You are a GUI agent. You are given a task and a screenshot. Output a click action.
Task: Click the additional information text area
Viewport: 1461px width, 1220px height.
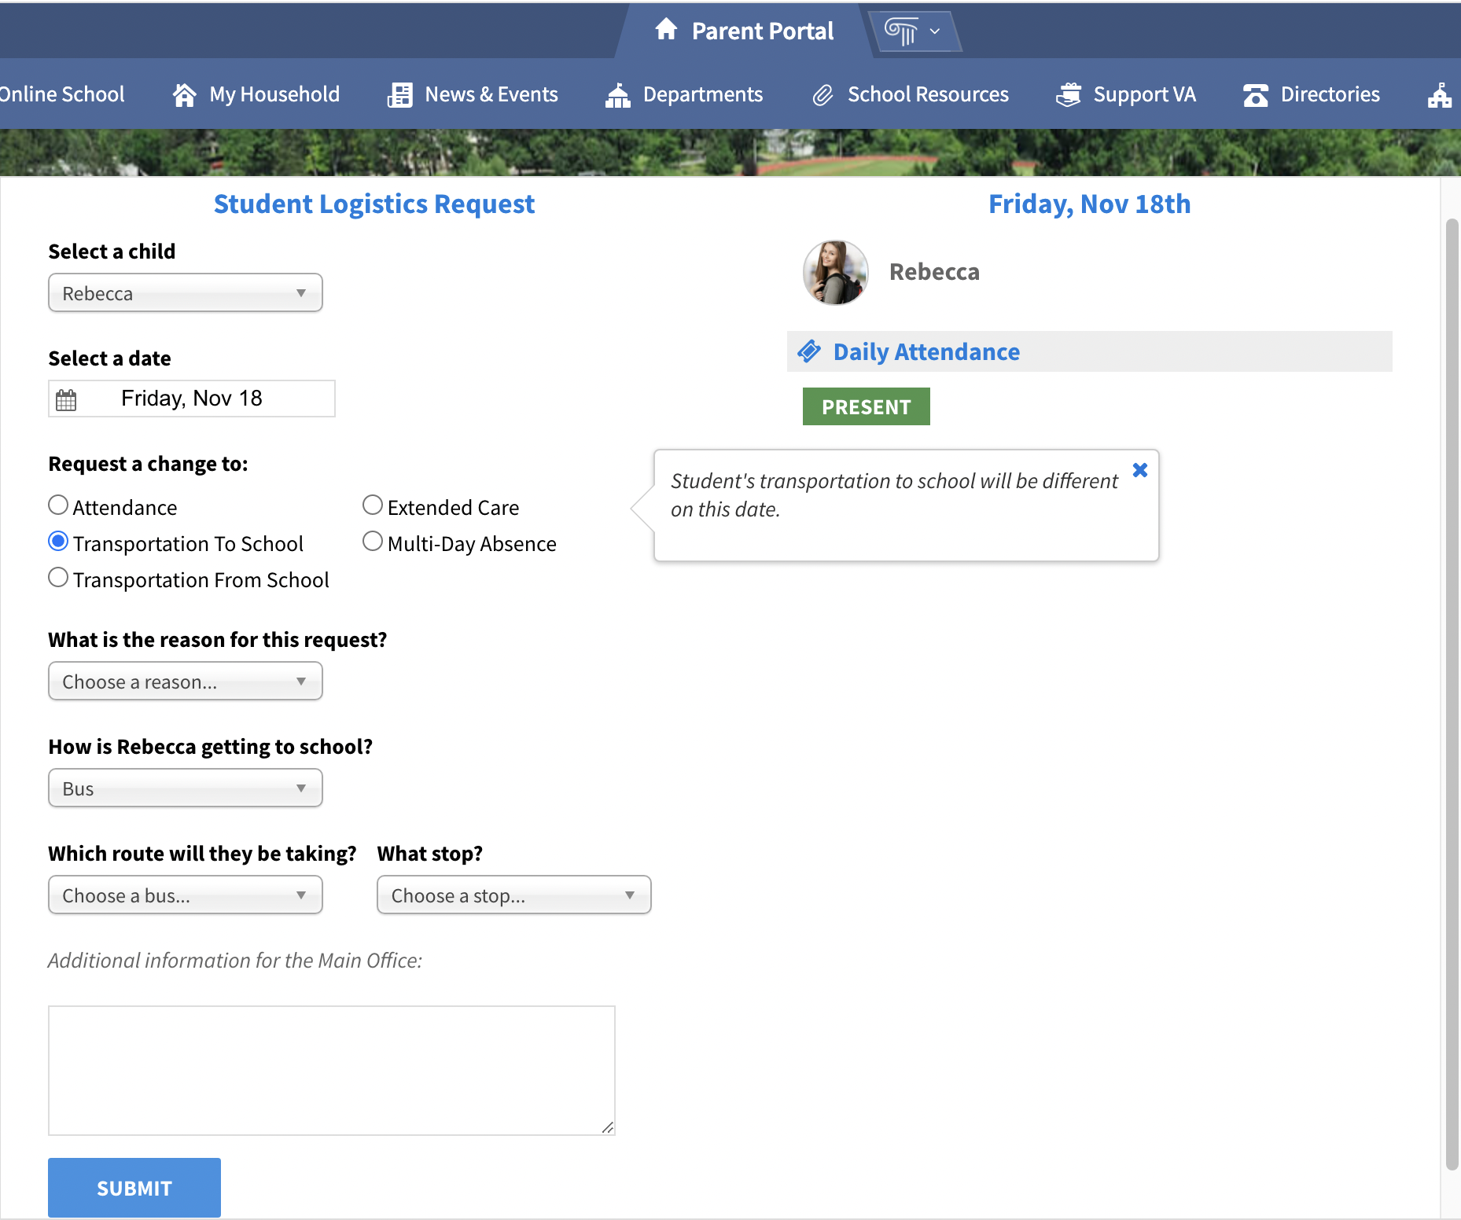(x=331, y=1070)
